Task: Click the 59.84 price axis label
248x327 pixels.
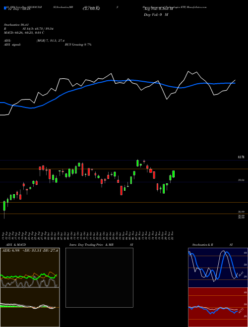Action: (241, 180)
